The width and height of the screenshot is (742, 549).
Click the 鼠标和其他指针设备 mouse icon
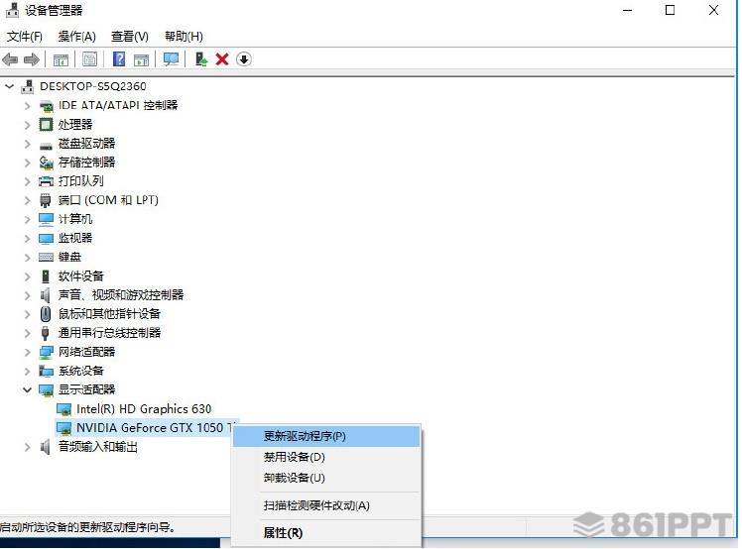pos(46,314)
